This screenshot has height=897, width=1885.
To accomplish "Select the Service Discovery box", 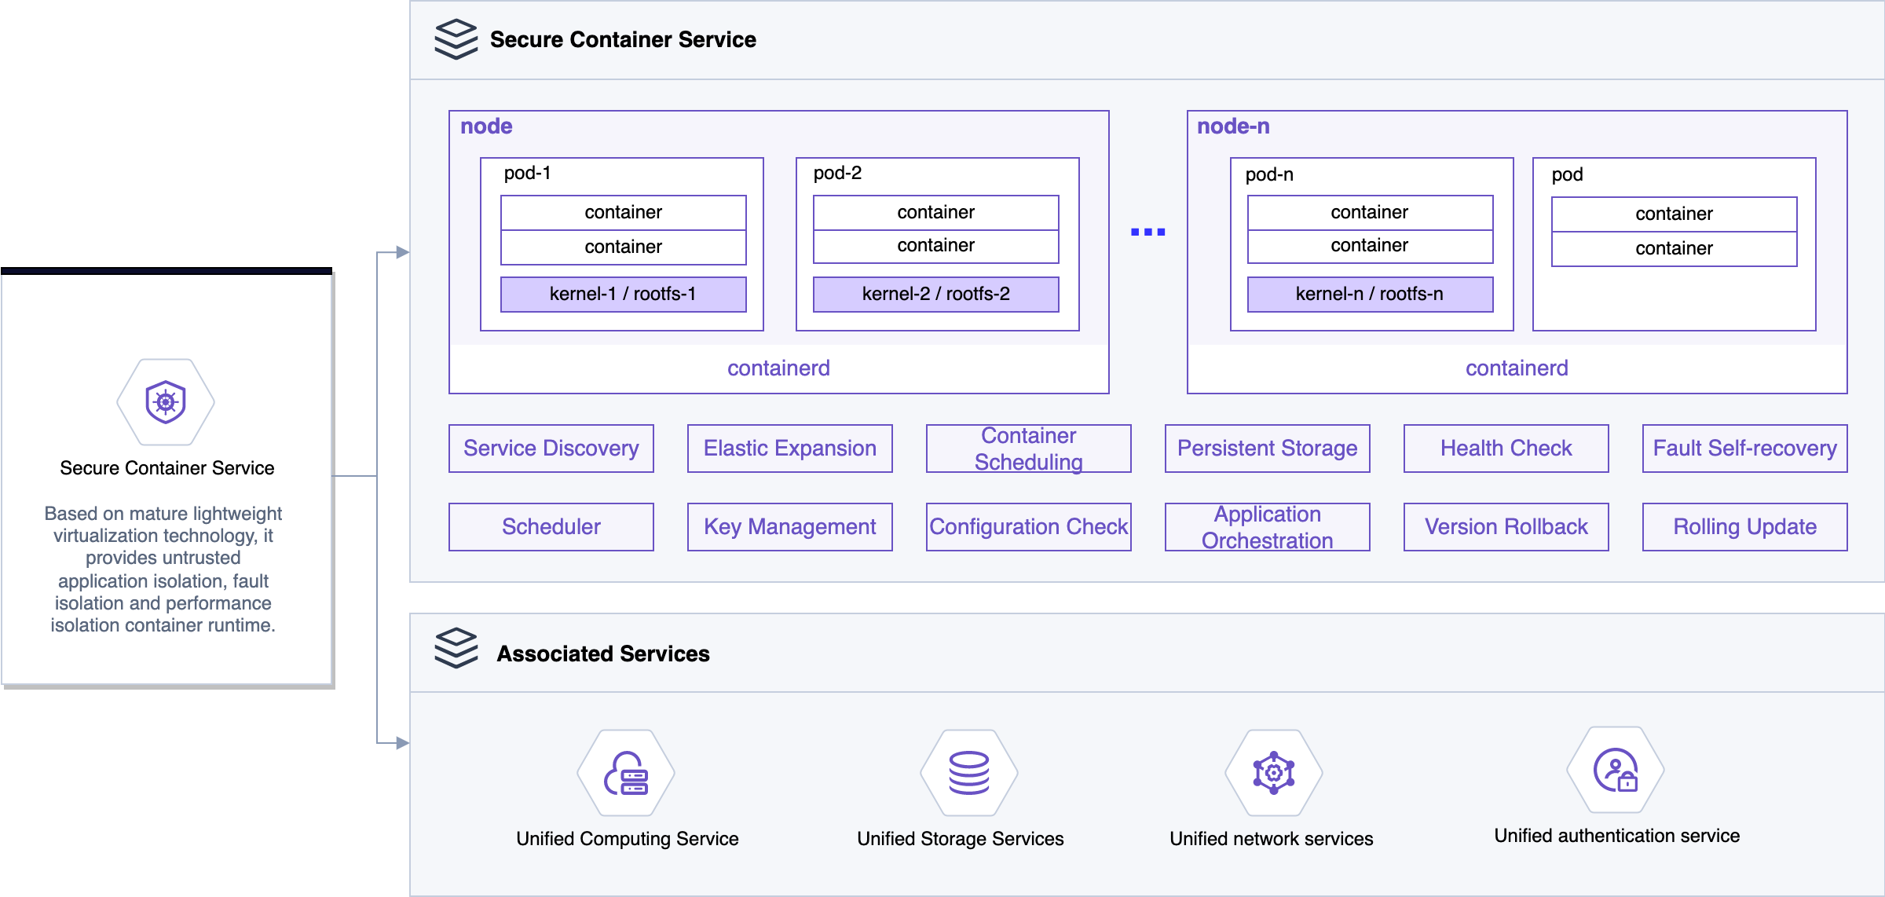I will tap(551, 449).
